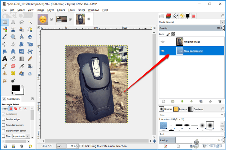Tick the Fixed aspect ratio checkbox
The height and width of the screenshot is (150, 226).
pos(4,136)
